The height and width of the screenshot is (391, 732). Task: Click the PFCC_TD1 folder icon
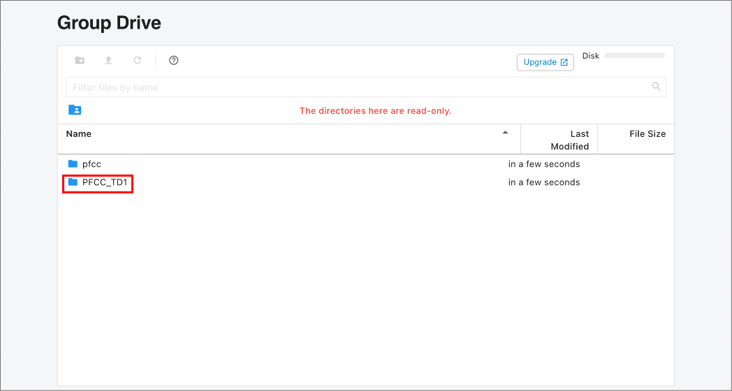[73, 182]
